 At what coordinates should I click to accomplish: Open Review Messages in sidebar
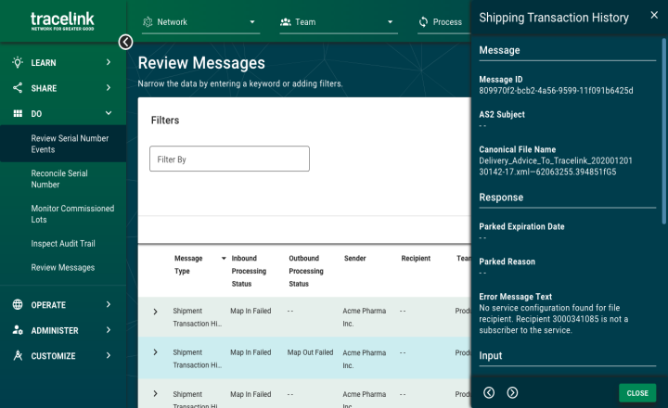63,267
